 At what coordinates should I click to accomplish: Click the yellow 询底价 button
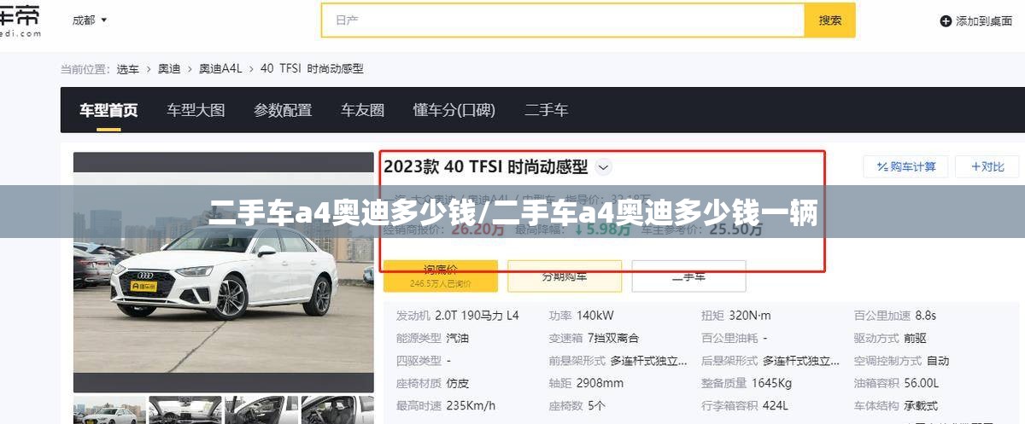click(x=441, y=276)
